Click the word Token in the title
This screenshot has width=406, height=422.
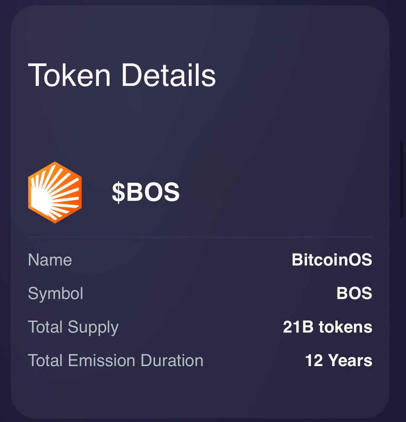pyautogui.click(x=69, y=75)
